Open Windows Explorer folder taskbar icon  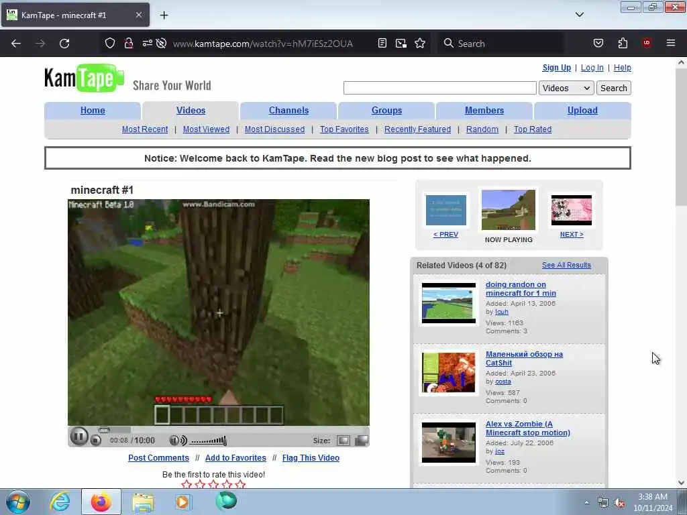143,502
